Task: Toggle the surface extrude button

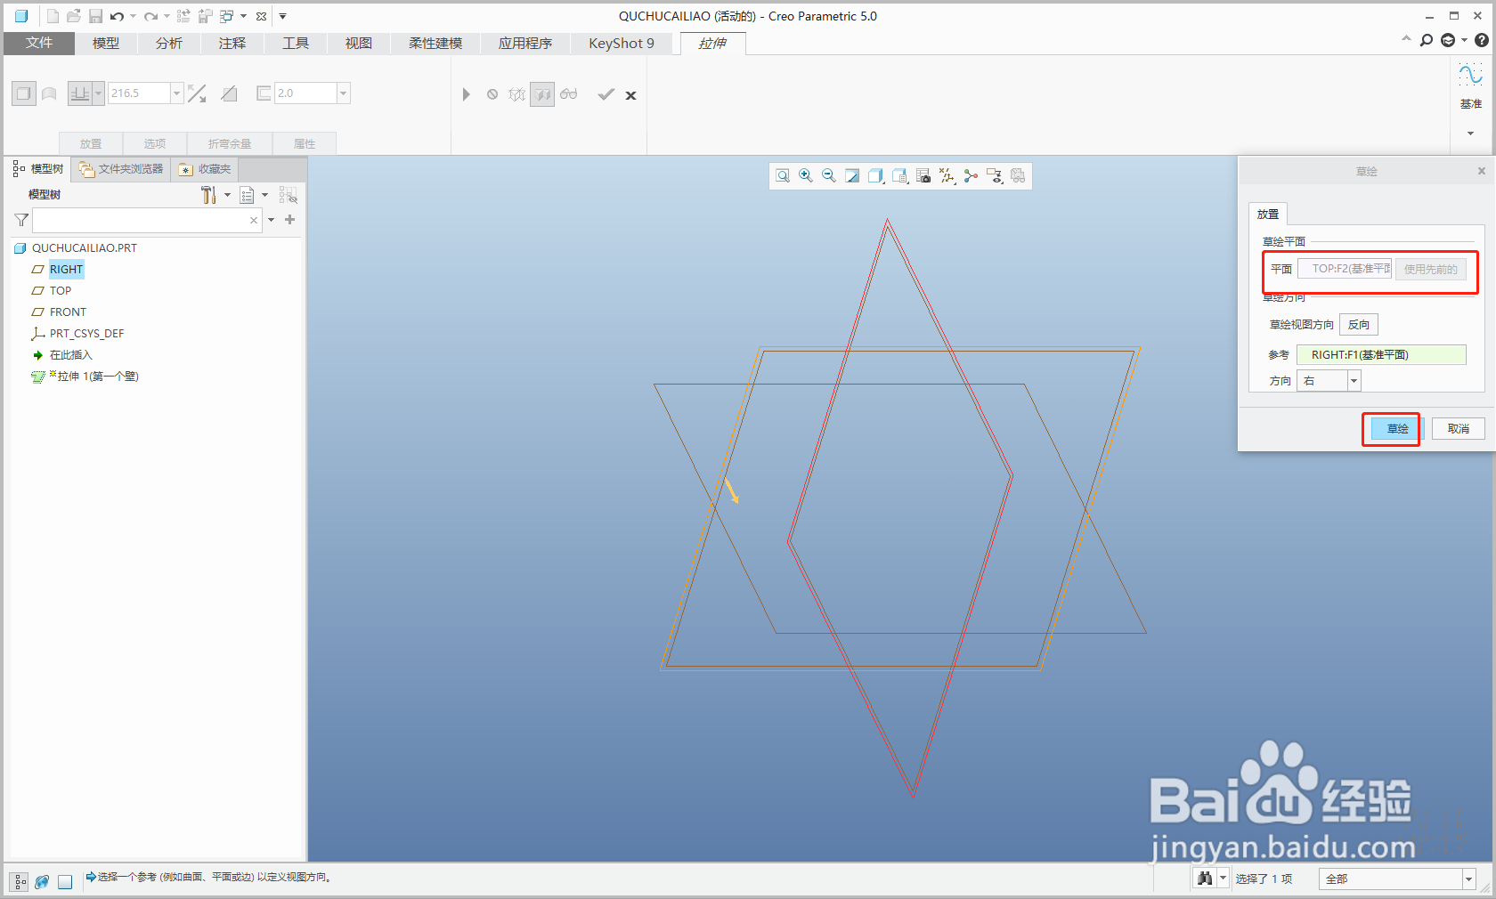Action: coord(49,93)
